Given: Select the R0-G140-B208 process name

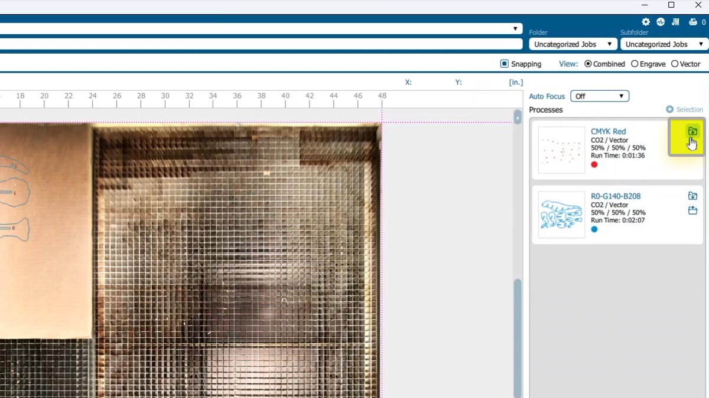Looking at the screenshot, I should [x=616, y=196].
